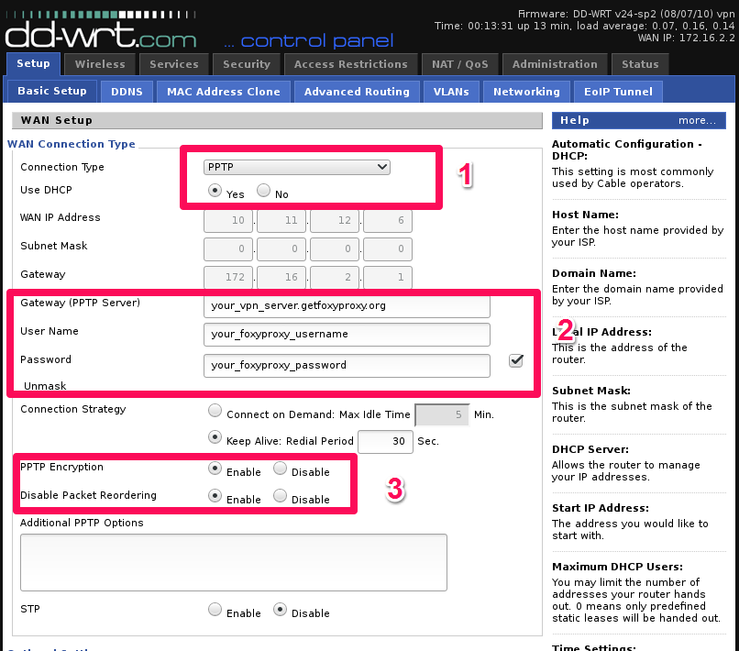Click the last WAN IP Address octet
The image size is (739, 651).
pyautogui.click(x=388, y=221)
